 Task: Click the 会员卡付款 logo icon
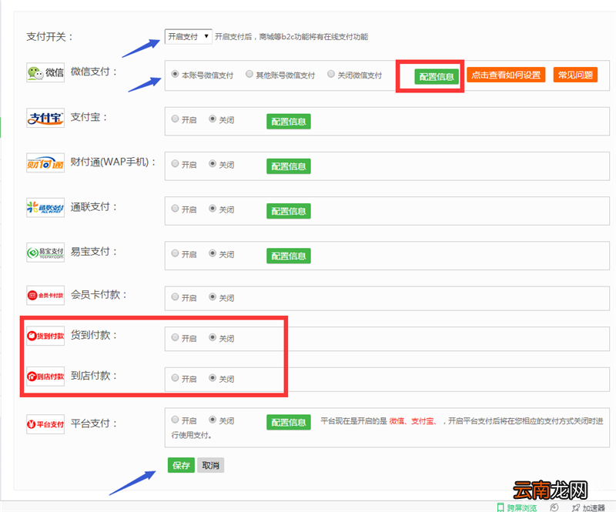click(45, 295)
